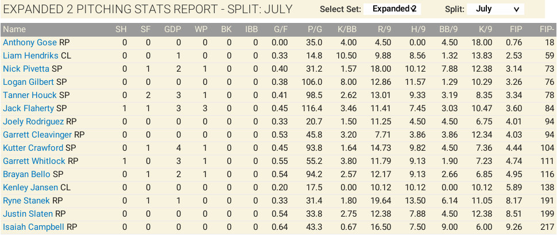This screenshot has width=557, height=235.
Task: Select Tanner Houck's name link
Action: point(30,95)
